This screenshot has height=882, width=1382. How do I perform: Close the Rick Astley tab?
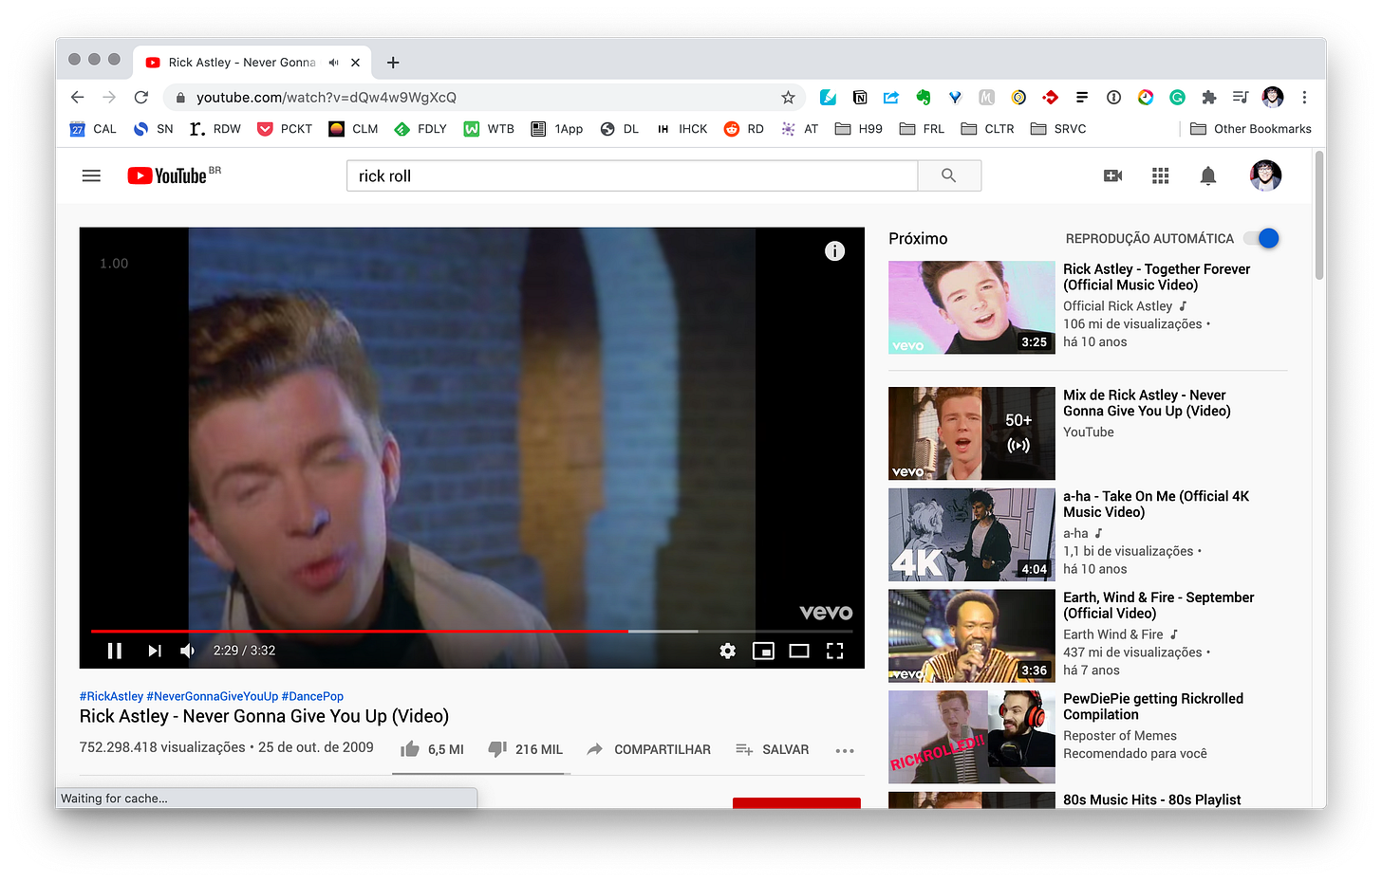pyautogui.click(x=355, y=63)
